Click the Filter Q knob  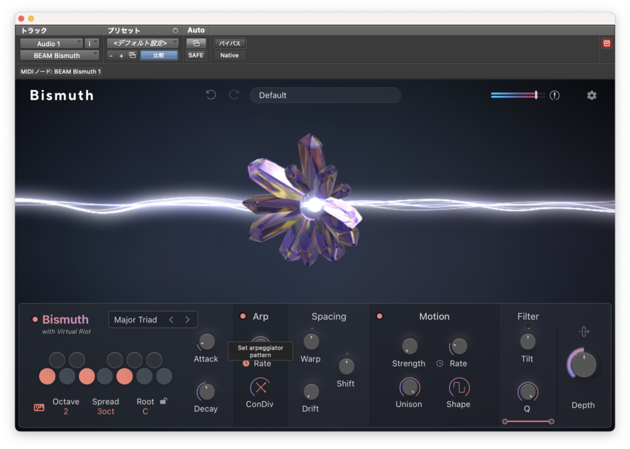point(527,392)
